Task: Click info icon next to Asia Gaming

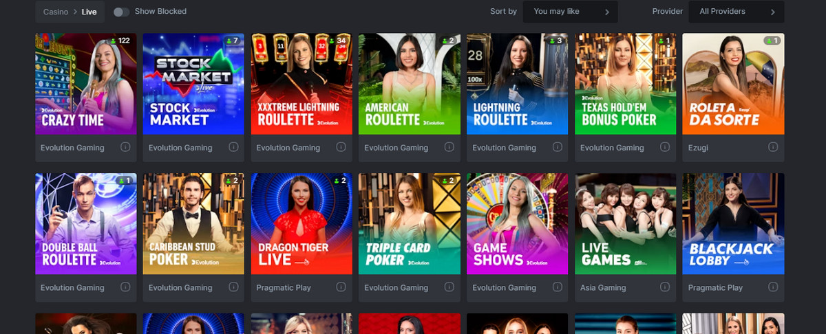Action: pyautogui.click(x=665, y=287)
